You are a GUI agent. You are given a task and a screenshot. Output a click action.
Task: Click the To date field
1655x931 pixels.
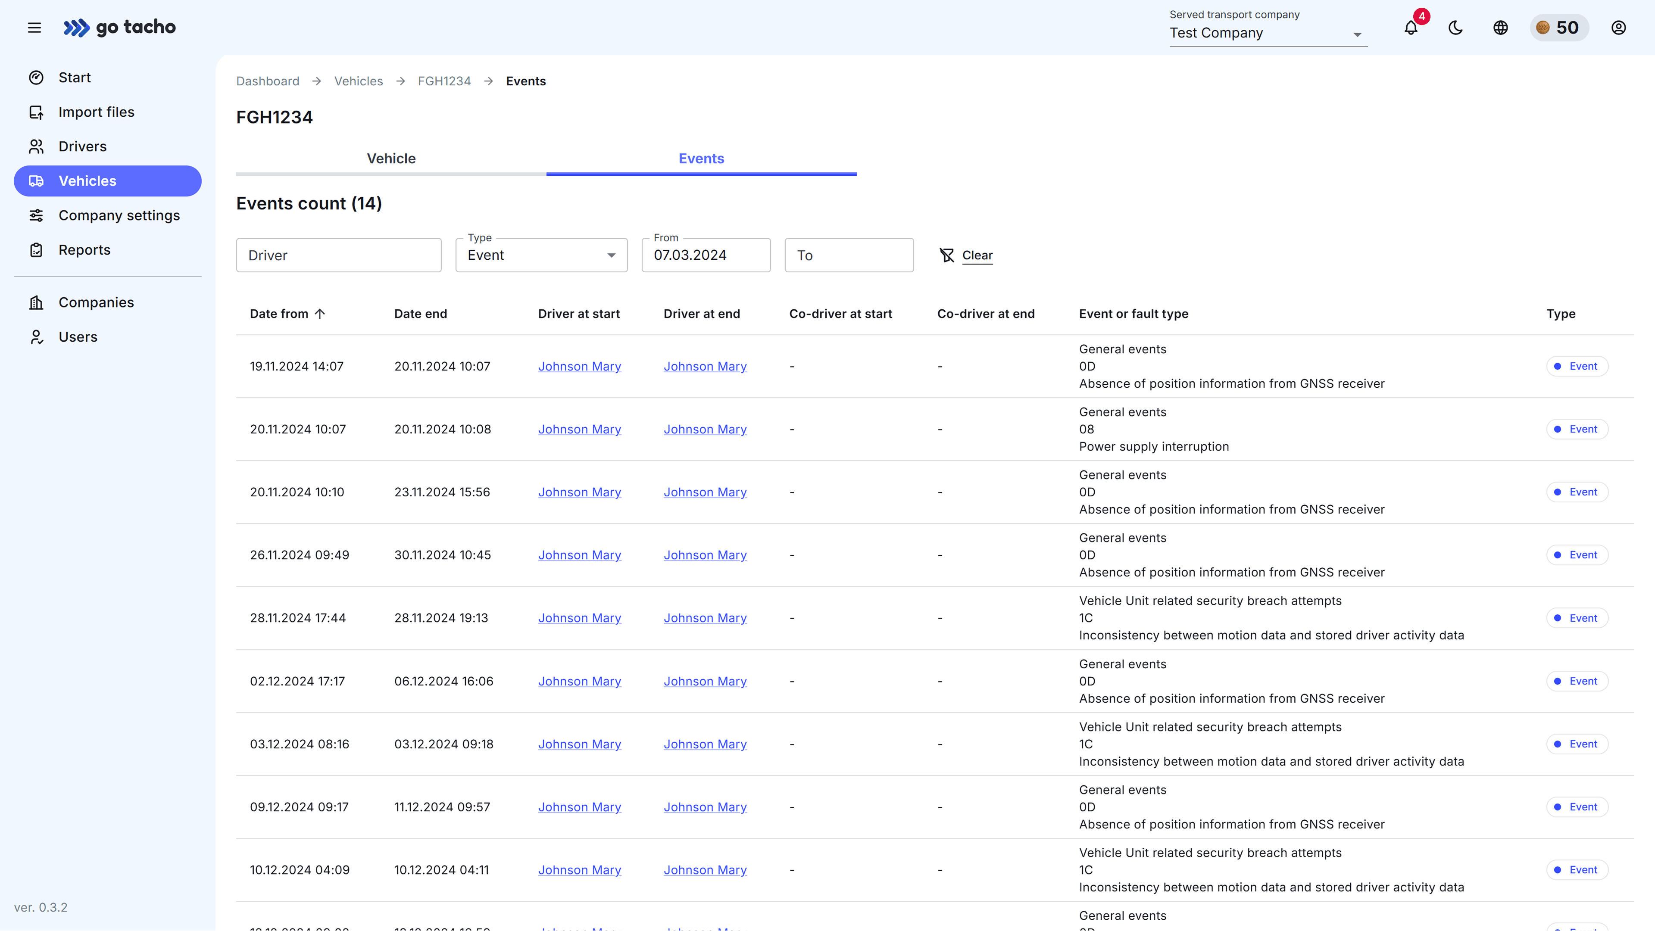pos(849,255)
